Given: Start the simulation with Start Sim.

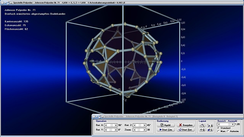Looking at the screenshot, I should tap(166, 130).
